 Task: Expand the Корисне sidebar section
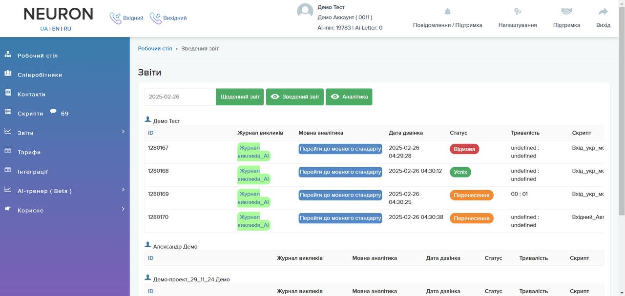coord(123,209)
